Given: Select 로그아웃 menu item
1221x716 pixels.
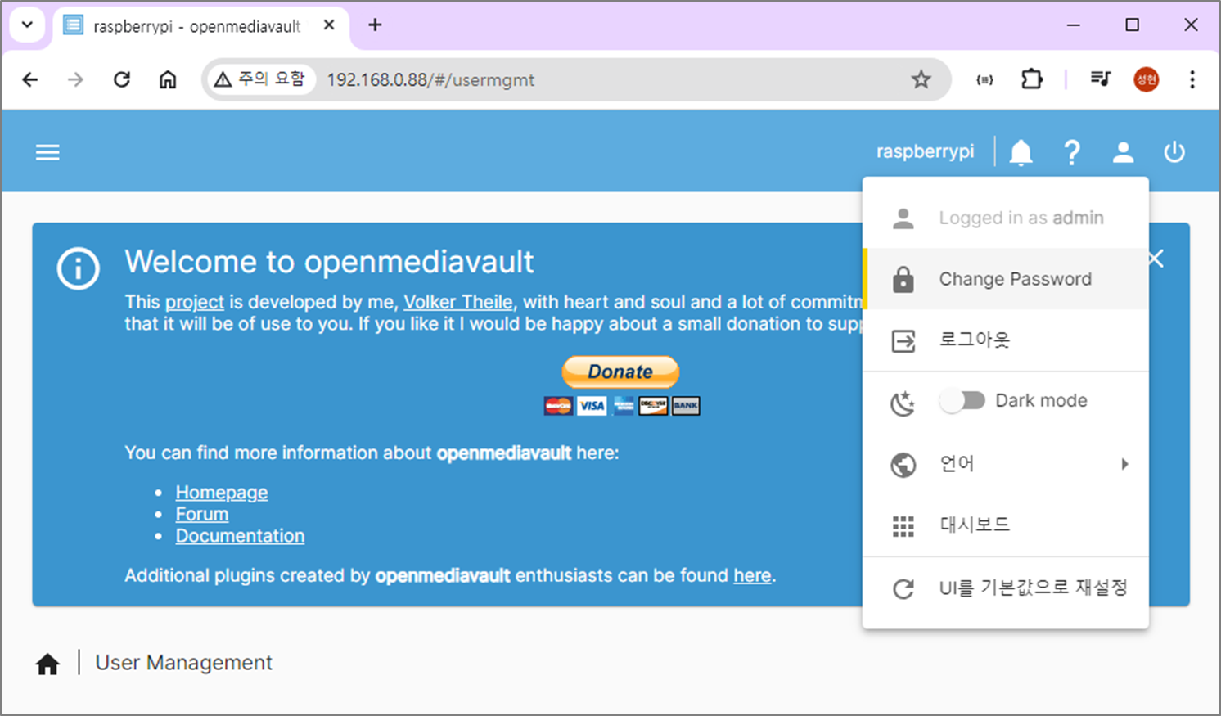Looking at the screenshot, I should point(1007,340).
